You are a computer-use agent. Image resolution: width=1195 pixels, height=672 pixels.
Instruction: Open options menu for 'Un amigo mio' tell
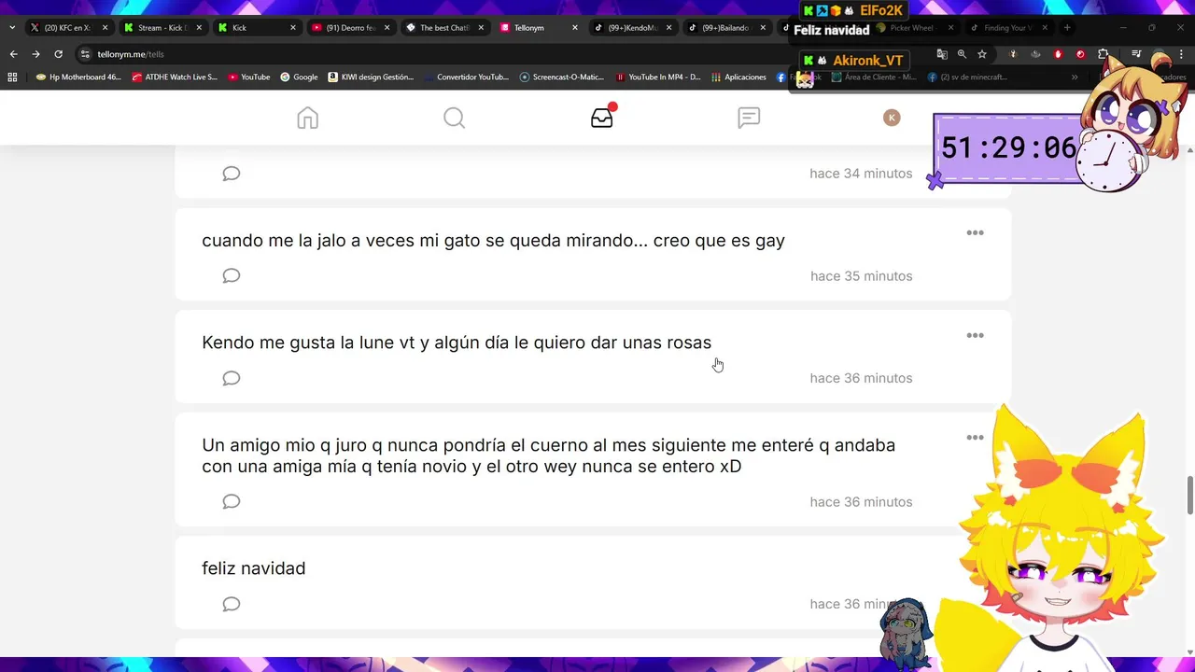click(975, 438)
